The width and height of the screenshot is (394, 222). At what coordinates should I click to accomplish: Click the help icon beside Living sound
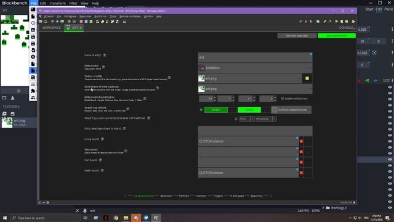[x=102, y=139]
